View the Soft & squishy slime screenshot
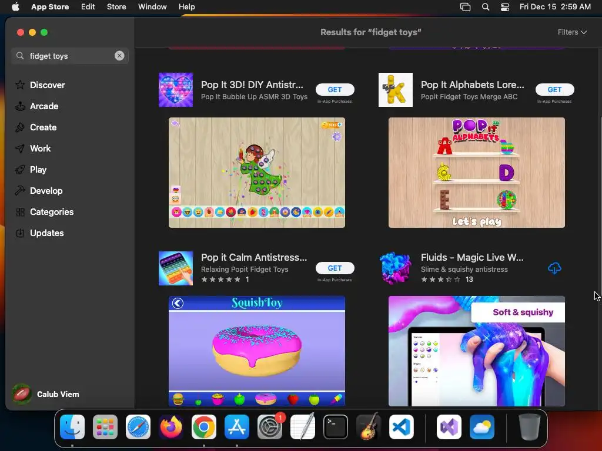 click(476, 351)
